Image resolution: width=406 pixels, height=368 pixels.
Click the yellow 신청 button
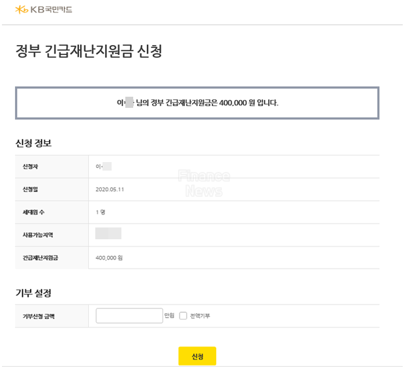[x=197, y=356]
